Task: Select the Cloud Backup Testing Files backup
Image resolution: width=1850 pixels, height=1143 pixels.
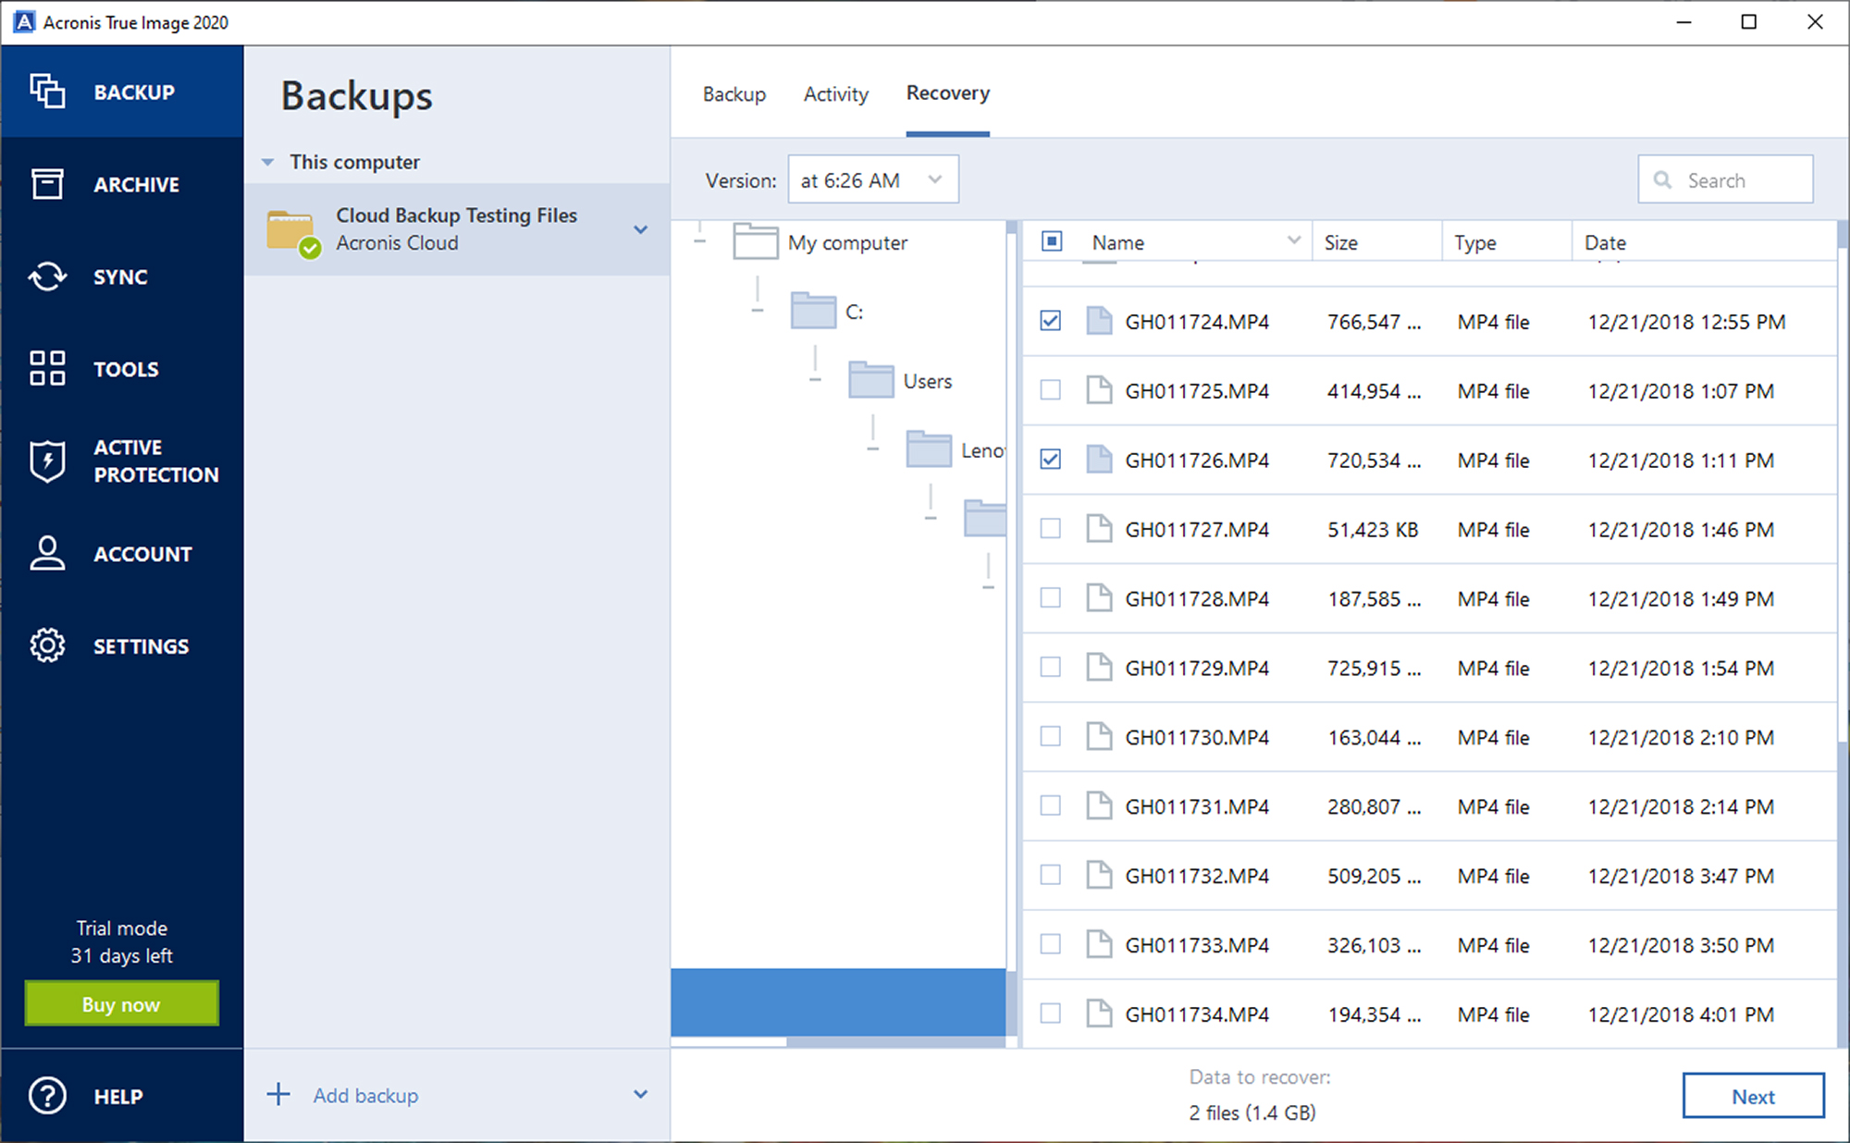Action: [x=457, y=229]
